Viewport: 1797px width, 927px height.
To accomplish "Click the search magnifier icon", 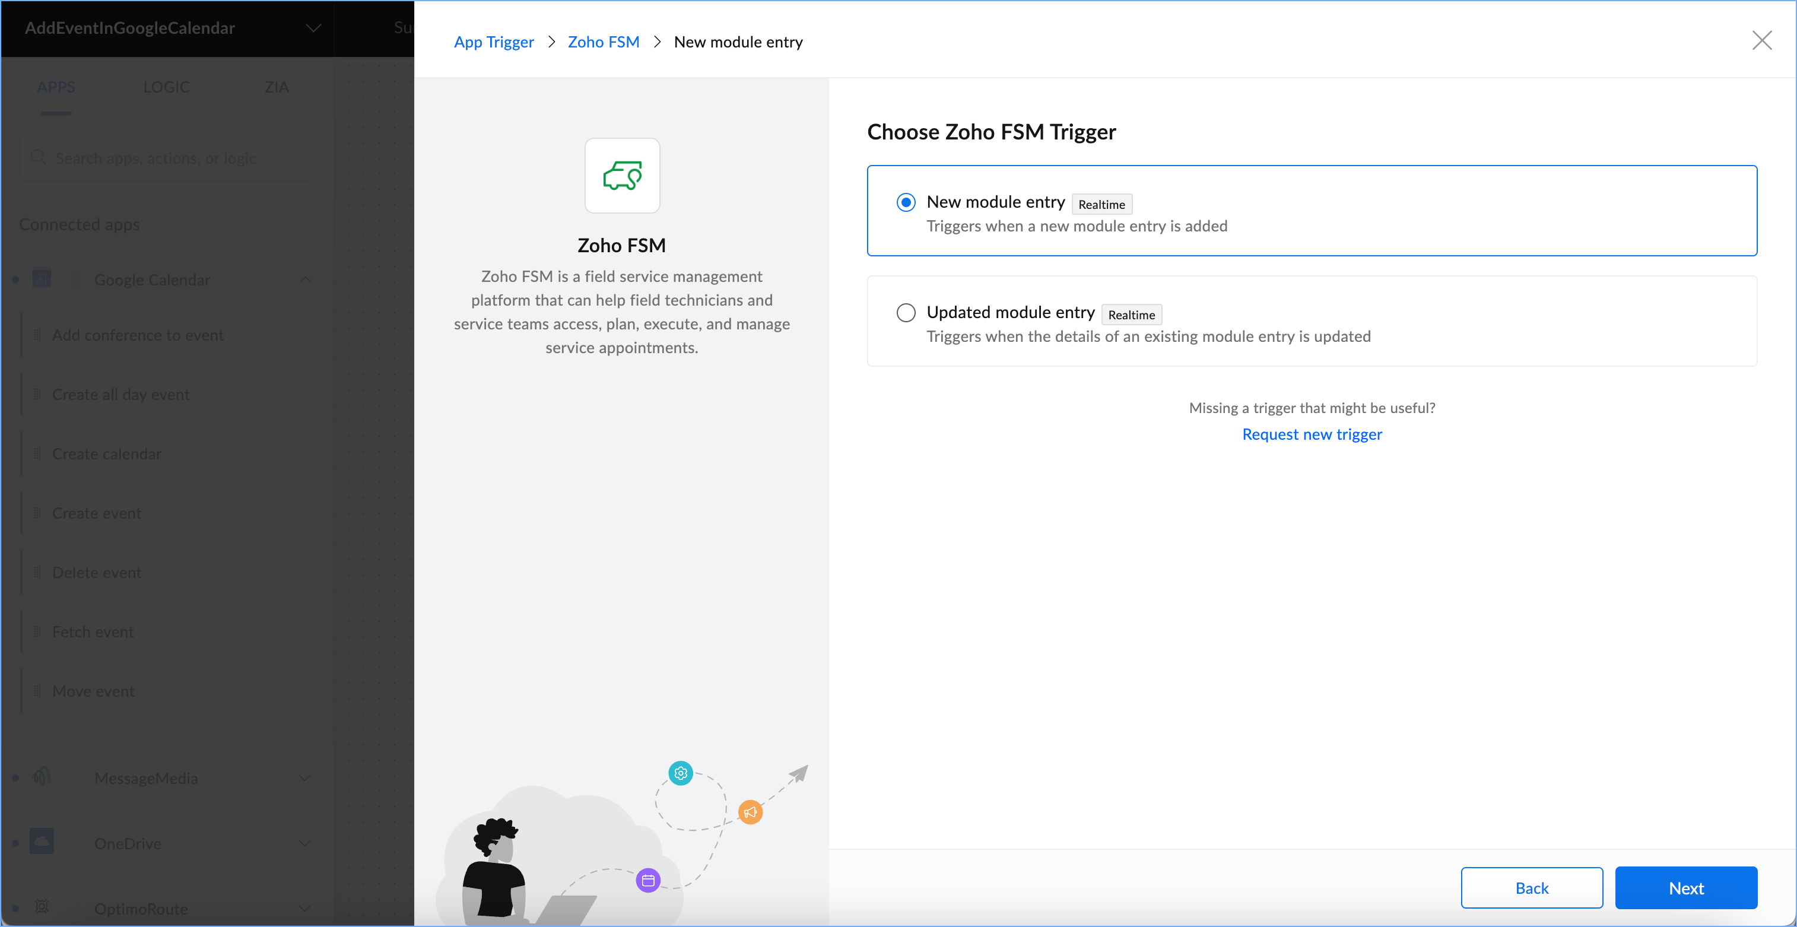I will [39, 158].
